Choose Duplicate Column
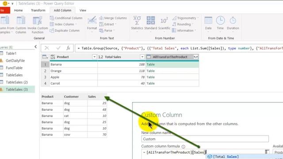Viewport: 283px width, 159px height. tap(65, 30)
